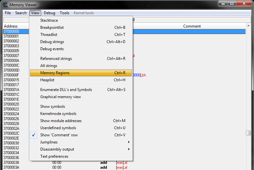Choose Enumerate DLL's and Symbols
This screenshot has height=170, width=254.
point(66,90)
